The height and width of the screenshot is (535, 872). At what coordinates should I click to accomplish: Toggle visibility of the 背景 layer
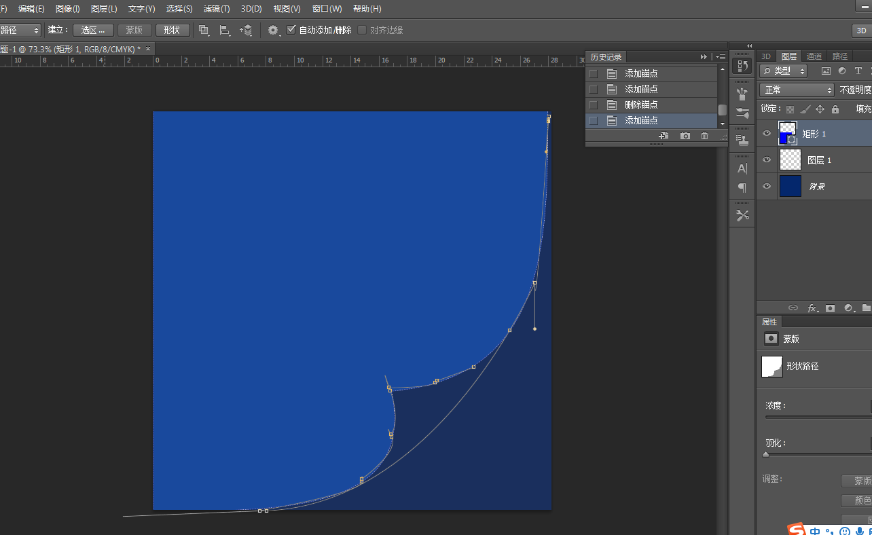[767, 186]
